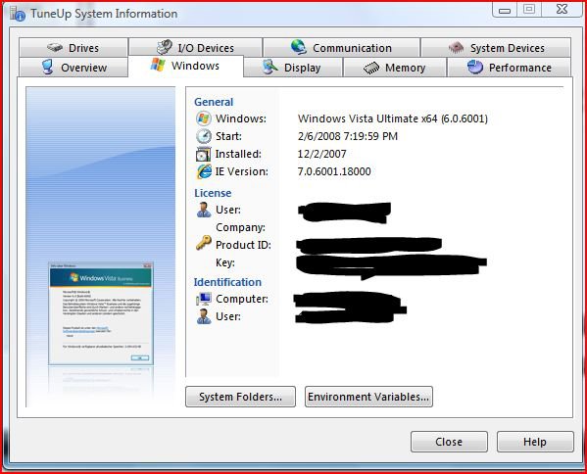This screenshot has width=587, height=474.
Task: Select the System Devices tab
Action: (496, 48)
